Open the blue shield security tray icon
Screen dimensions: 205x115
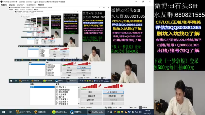point(129,112)
